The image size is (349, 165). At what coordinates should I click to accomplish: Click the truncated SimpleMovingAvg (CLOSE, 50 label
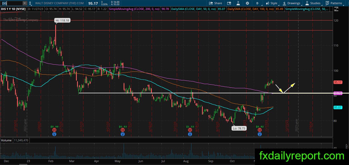coord(307,9)
